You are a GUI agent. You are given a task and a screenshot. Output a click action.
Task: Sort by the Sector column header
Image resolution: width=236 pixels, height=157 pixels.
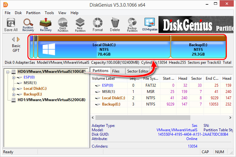(x=196, y=78)
